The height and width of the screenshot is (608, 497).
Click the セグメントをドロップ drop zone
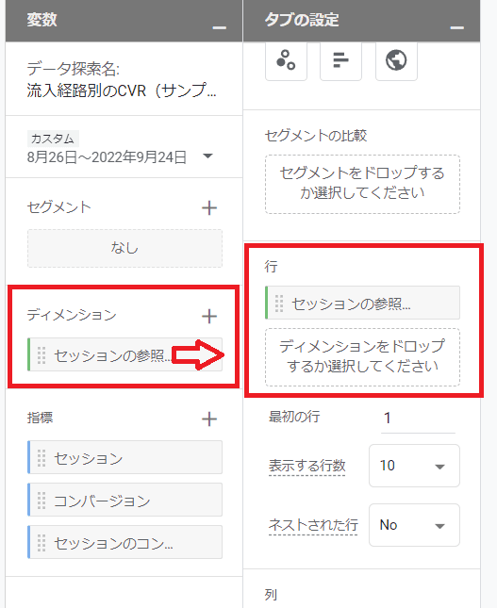click(362, 184)
